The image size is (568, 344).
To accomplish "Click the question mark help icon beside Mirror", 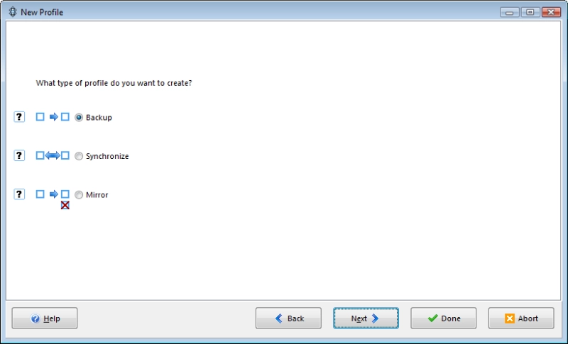I will (19, 194).
